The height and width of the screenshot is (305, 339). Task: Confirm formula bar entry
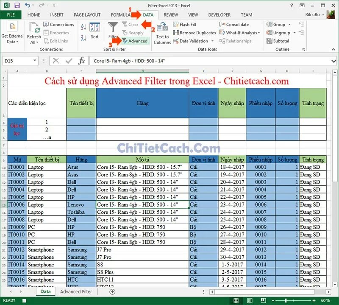(69, 61)
